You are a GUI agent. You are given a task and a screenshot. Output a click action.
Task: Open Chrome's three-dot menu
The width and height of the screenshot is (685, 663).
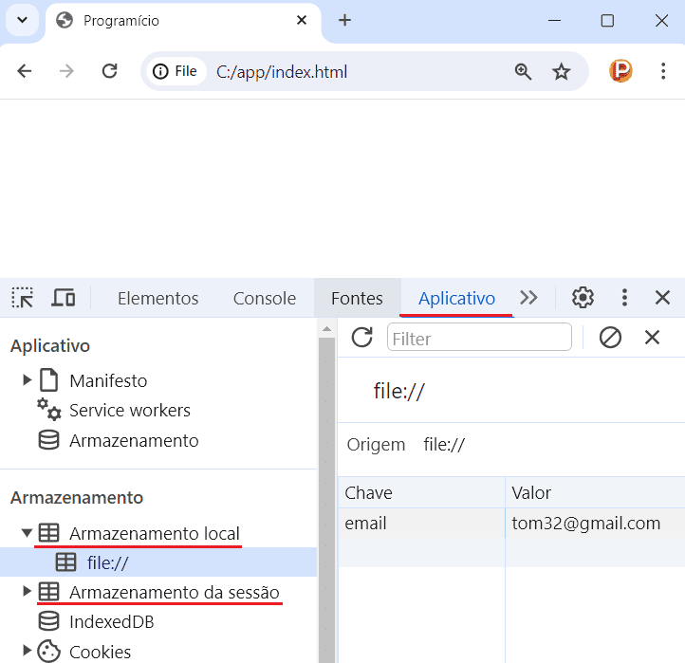click(x=663, y=71)
